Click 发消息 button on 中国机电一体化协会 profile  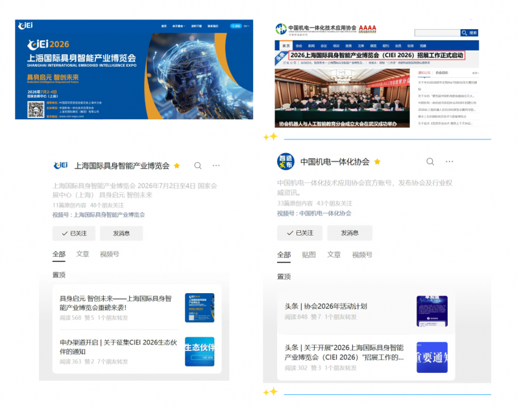click(349, 233)
